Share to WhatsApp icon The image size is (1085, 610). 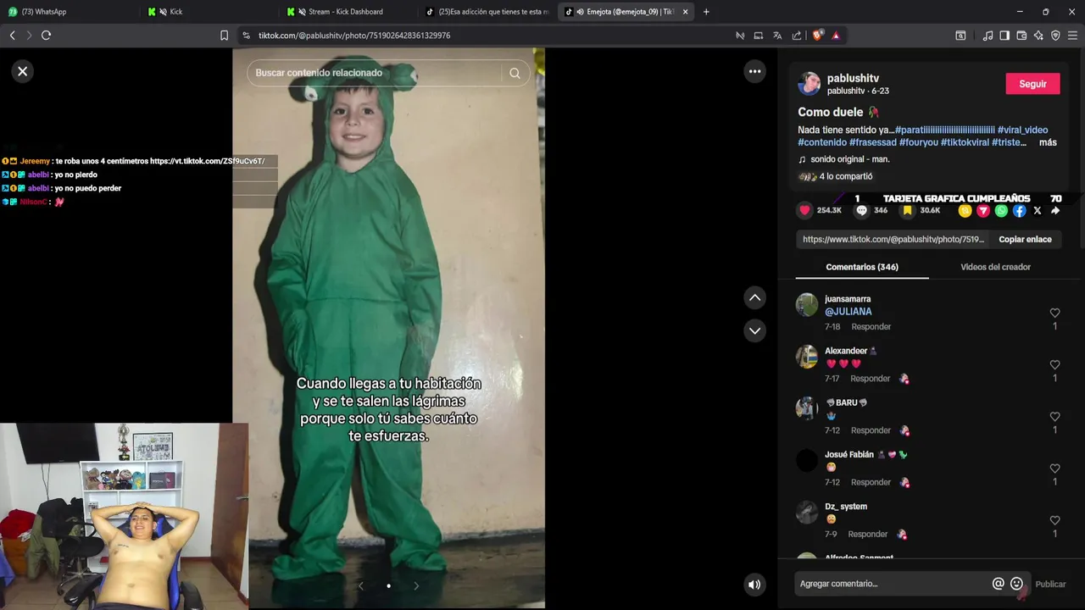1001,210
